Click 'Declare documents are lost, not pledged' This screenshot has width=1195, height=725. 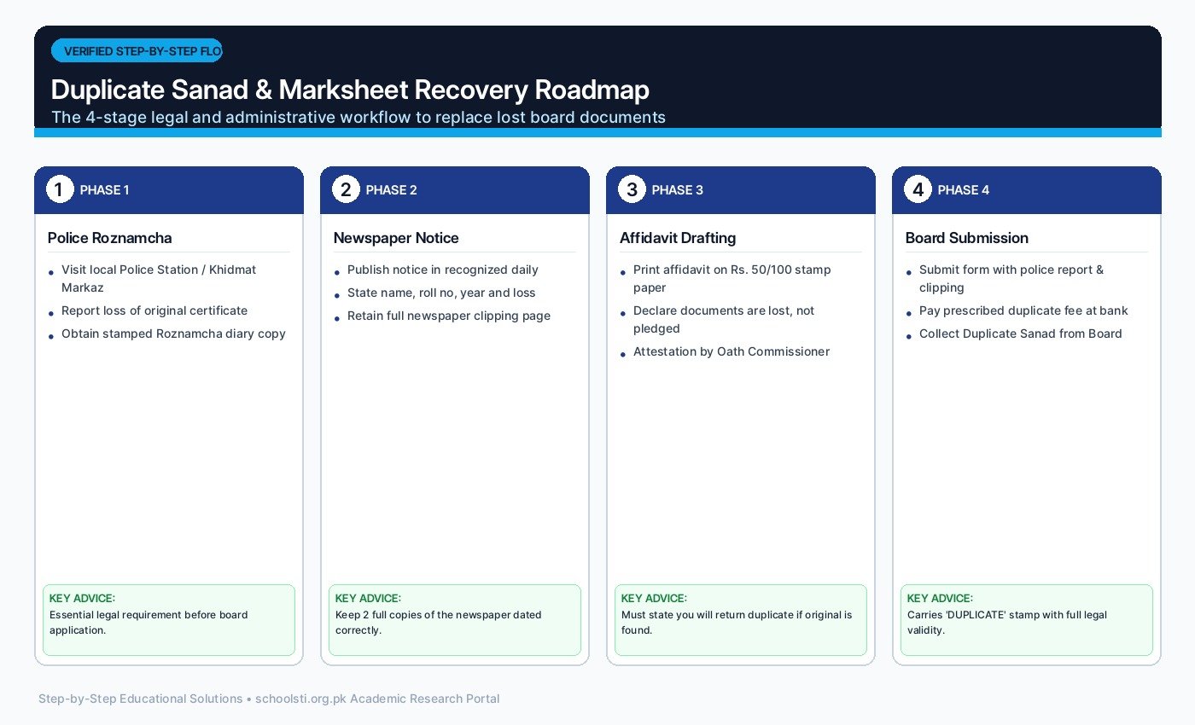point(724,319)
